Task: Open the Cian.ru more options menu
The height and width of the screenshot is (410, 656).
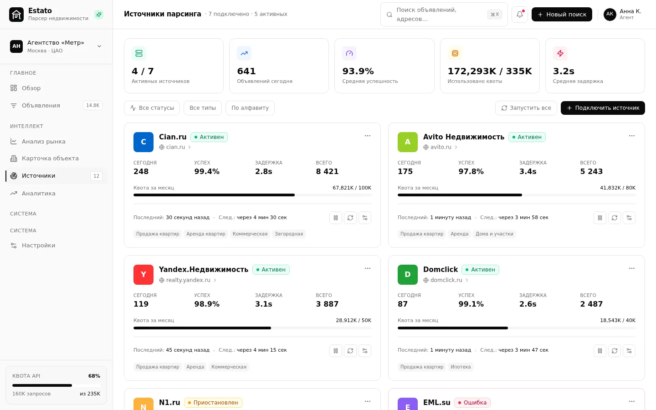Action: (x=368, y=136)
